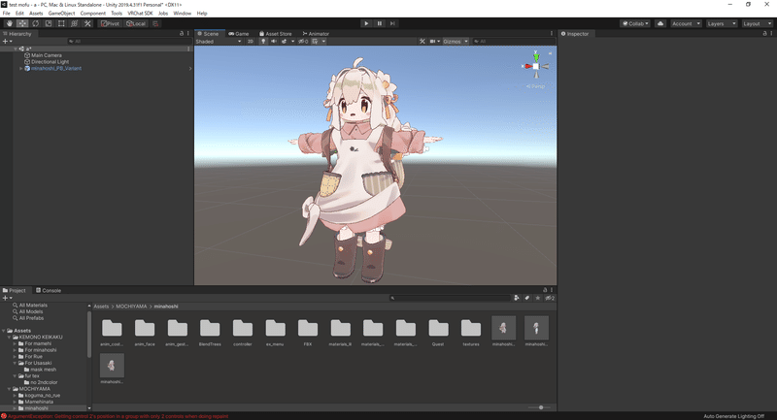Adjust the Project icon size slider

pyautogui.click(x=540, y=407)
